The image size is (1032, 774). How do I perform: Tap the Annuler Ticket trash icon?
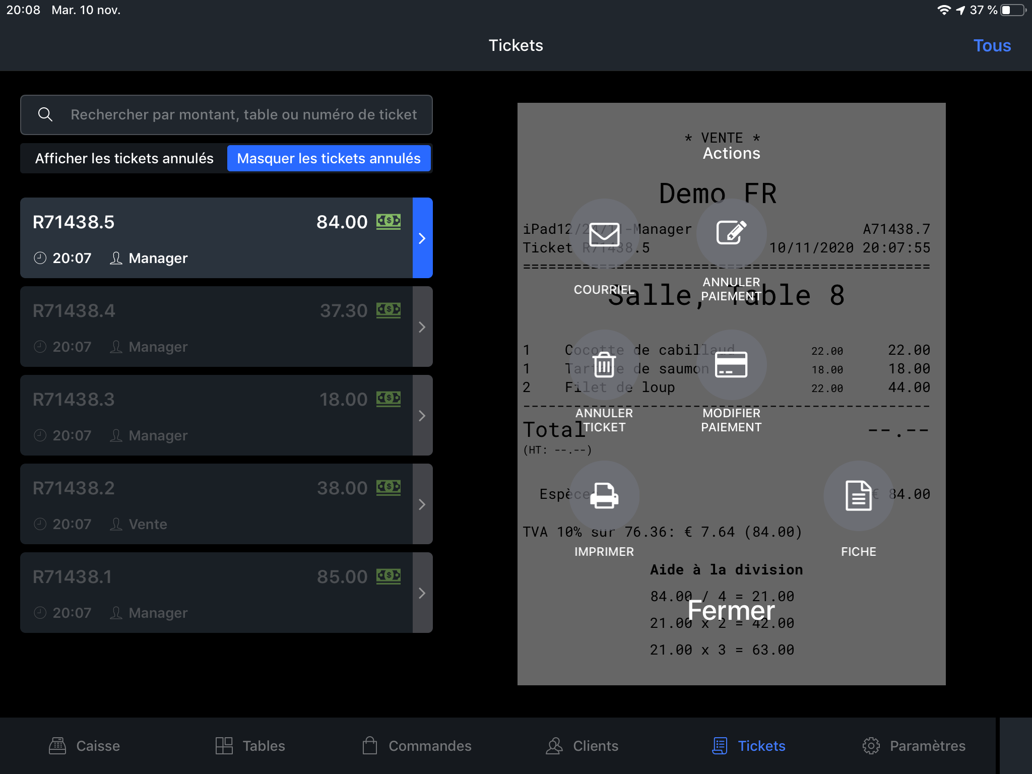coord(604,365)
